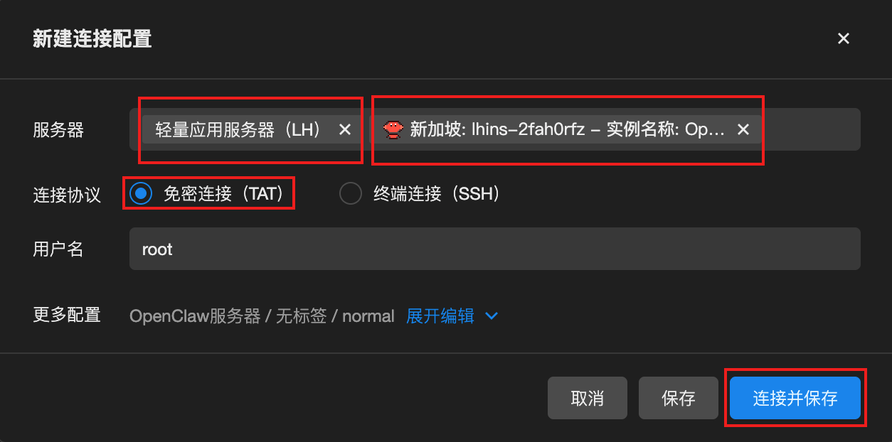
Task: Click the 用户名 label
Action: [58, 249]
